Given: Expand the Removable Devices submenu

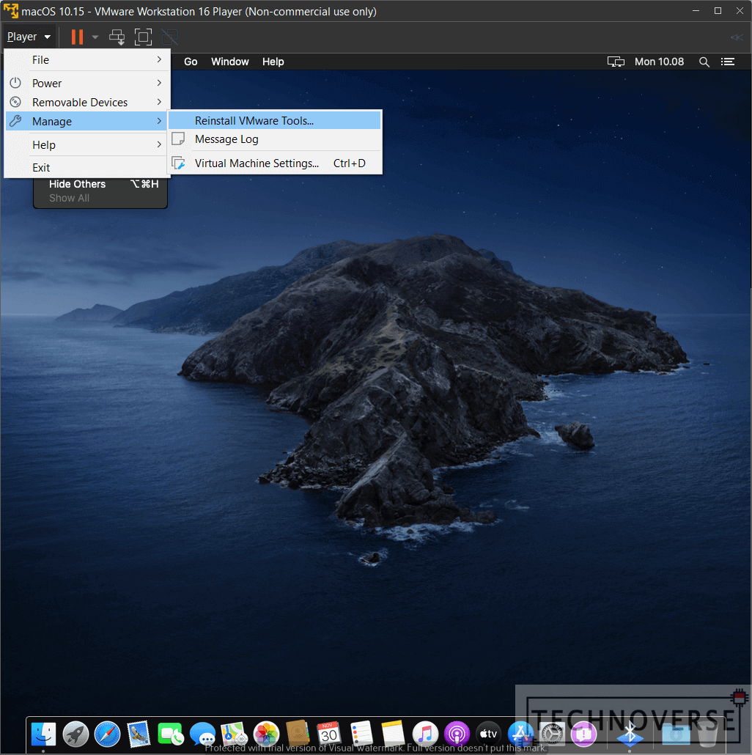Looking at the screenshot, I should (87, 102).
